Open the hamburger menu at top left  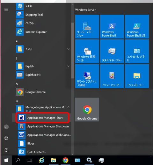coord(6,10)
